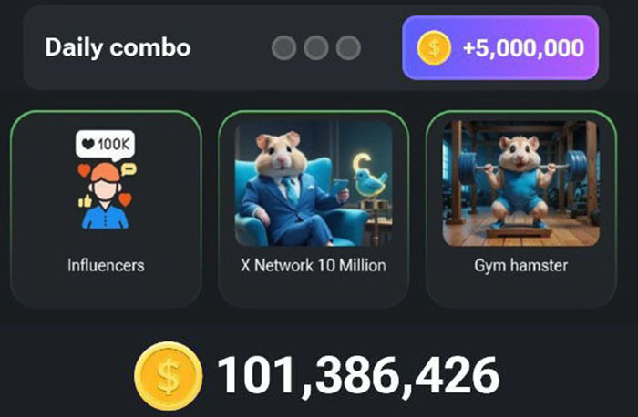Open the X Network 10 Million card image
The height and width of the screenshot is (417, 638).
pyautogui.click(x=314, y=184)
